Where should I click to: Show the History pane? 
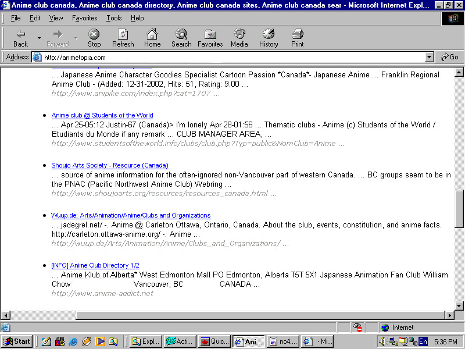point(269,38)
